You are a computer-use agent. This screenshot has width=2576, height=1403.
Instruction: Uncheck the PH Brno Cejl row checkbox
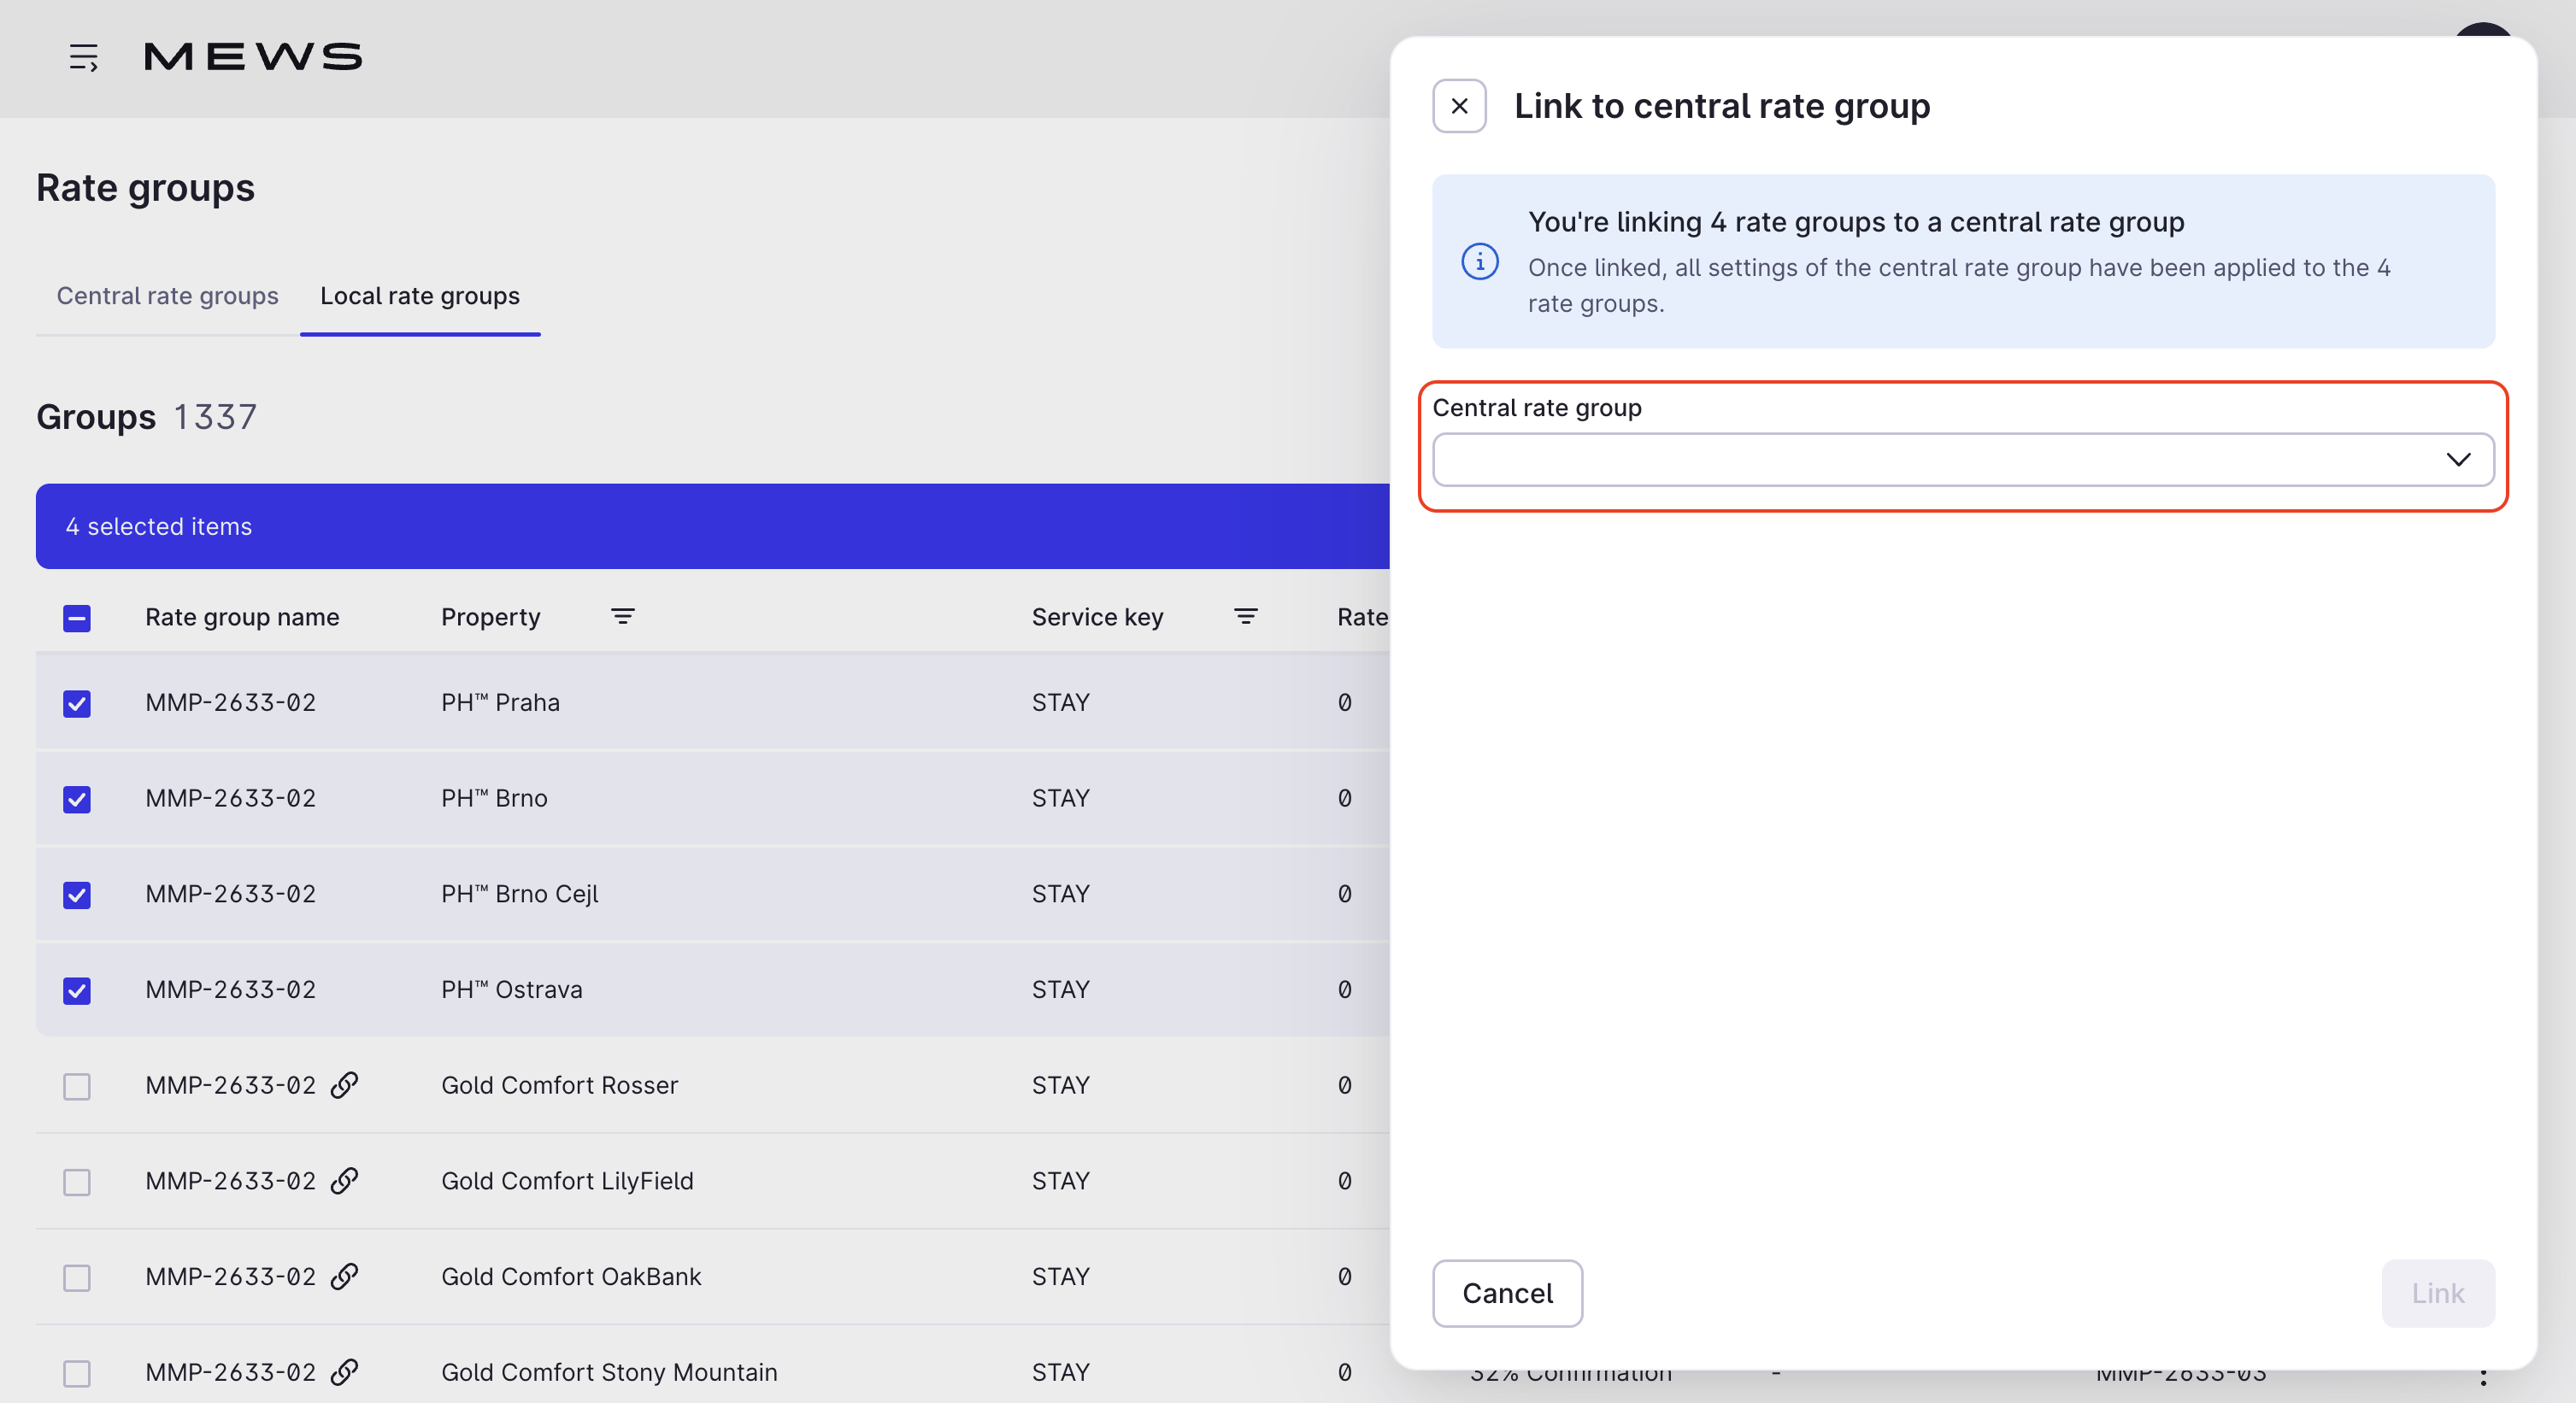pyautogui.click(x=77, y=894)
